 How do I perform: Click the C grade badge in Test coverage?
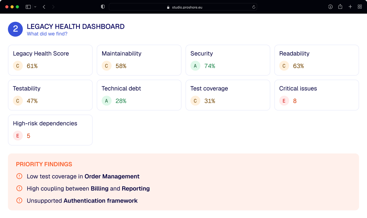[195, 101]
